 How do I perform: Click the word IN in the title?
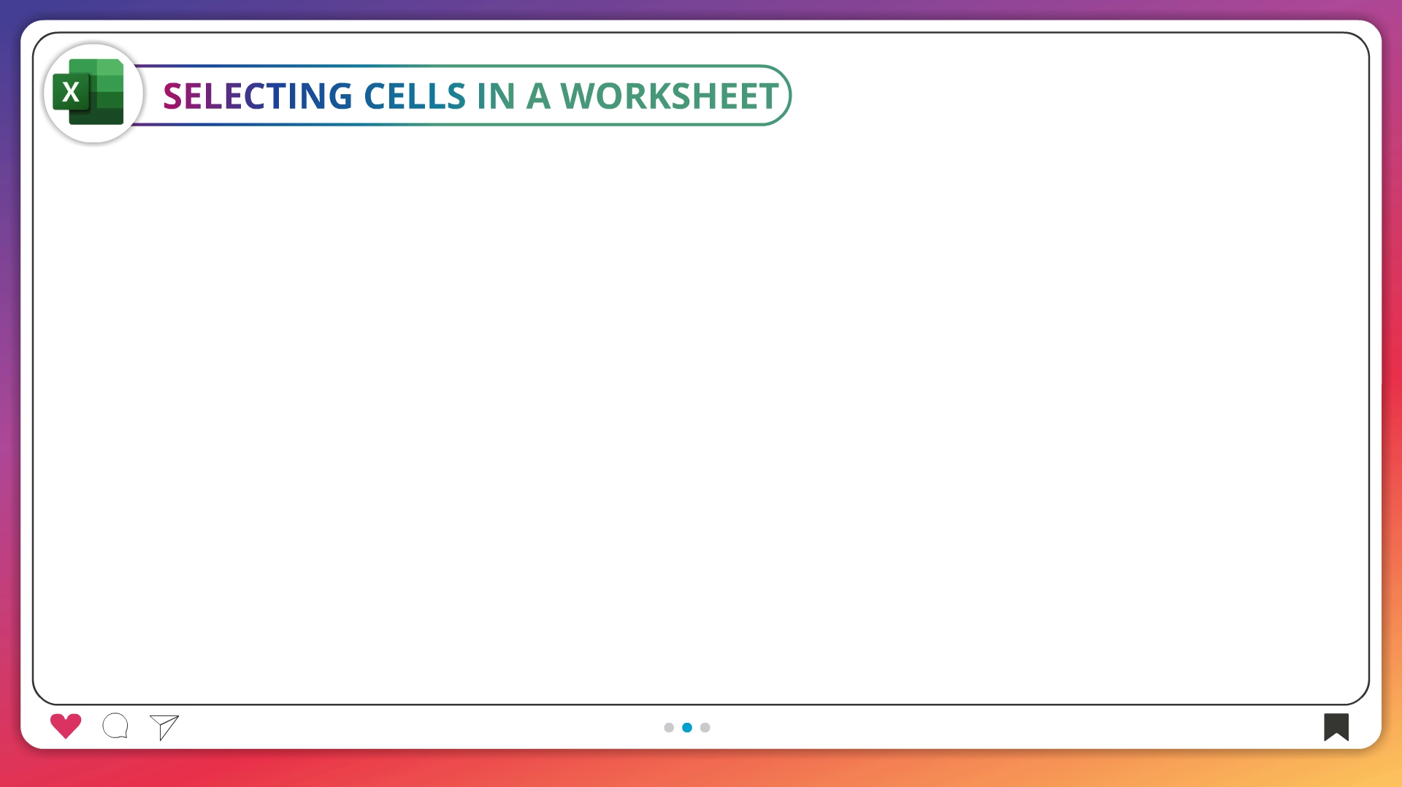click(496, 96)
